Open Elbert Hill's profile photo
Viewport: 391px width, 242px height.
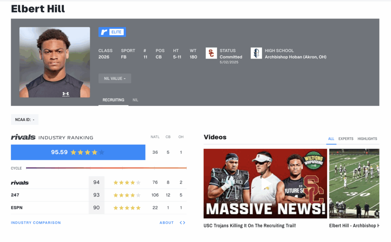click(x=55, y=62)
